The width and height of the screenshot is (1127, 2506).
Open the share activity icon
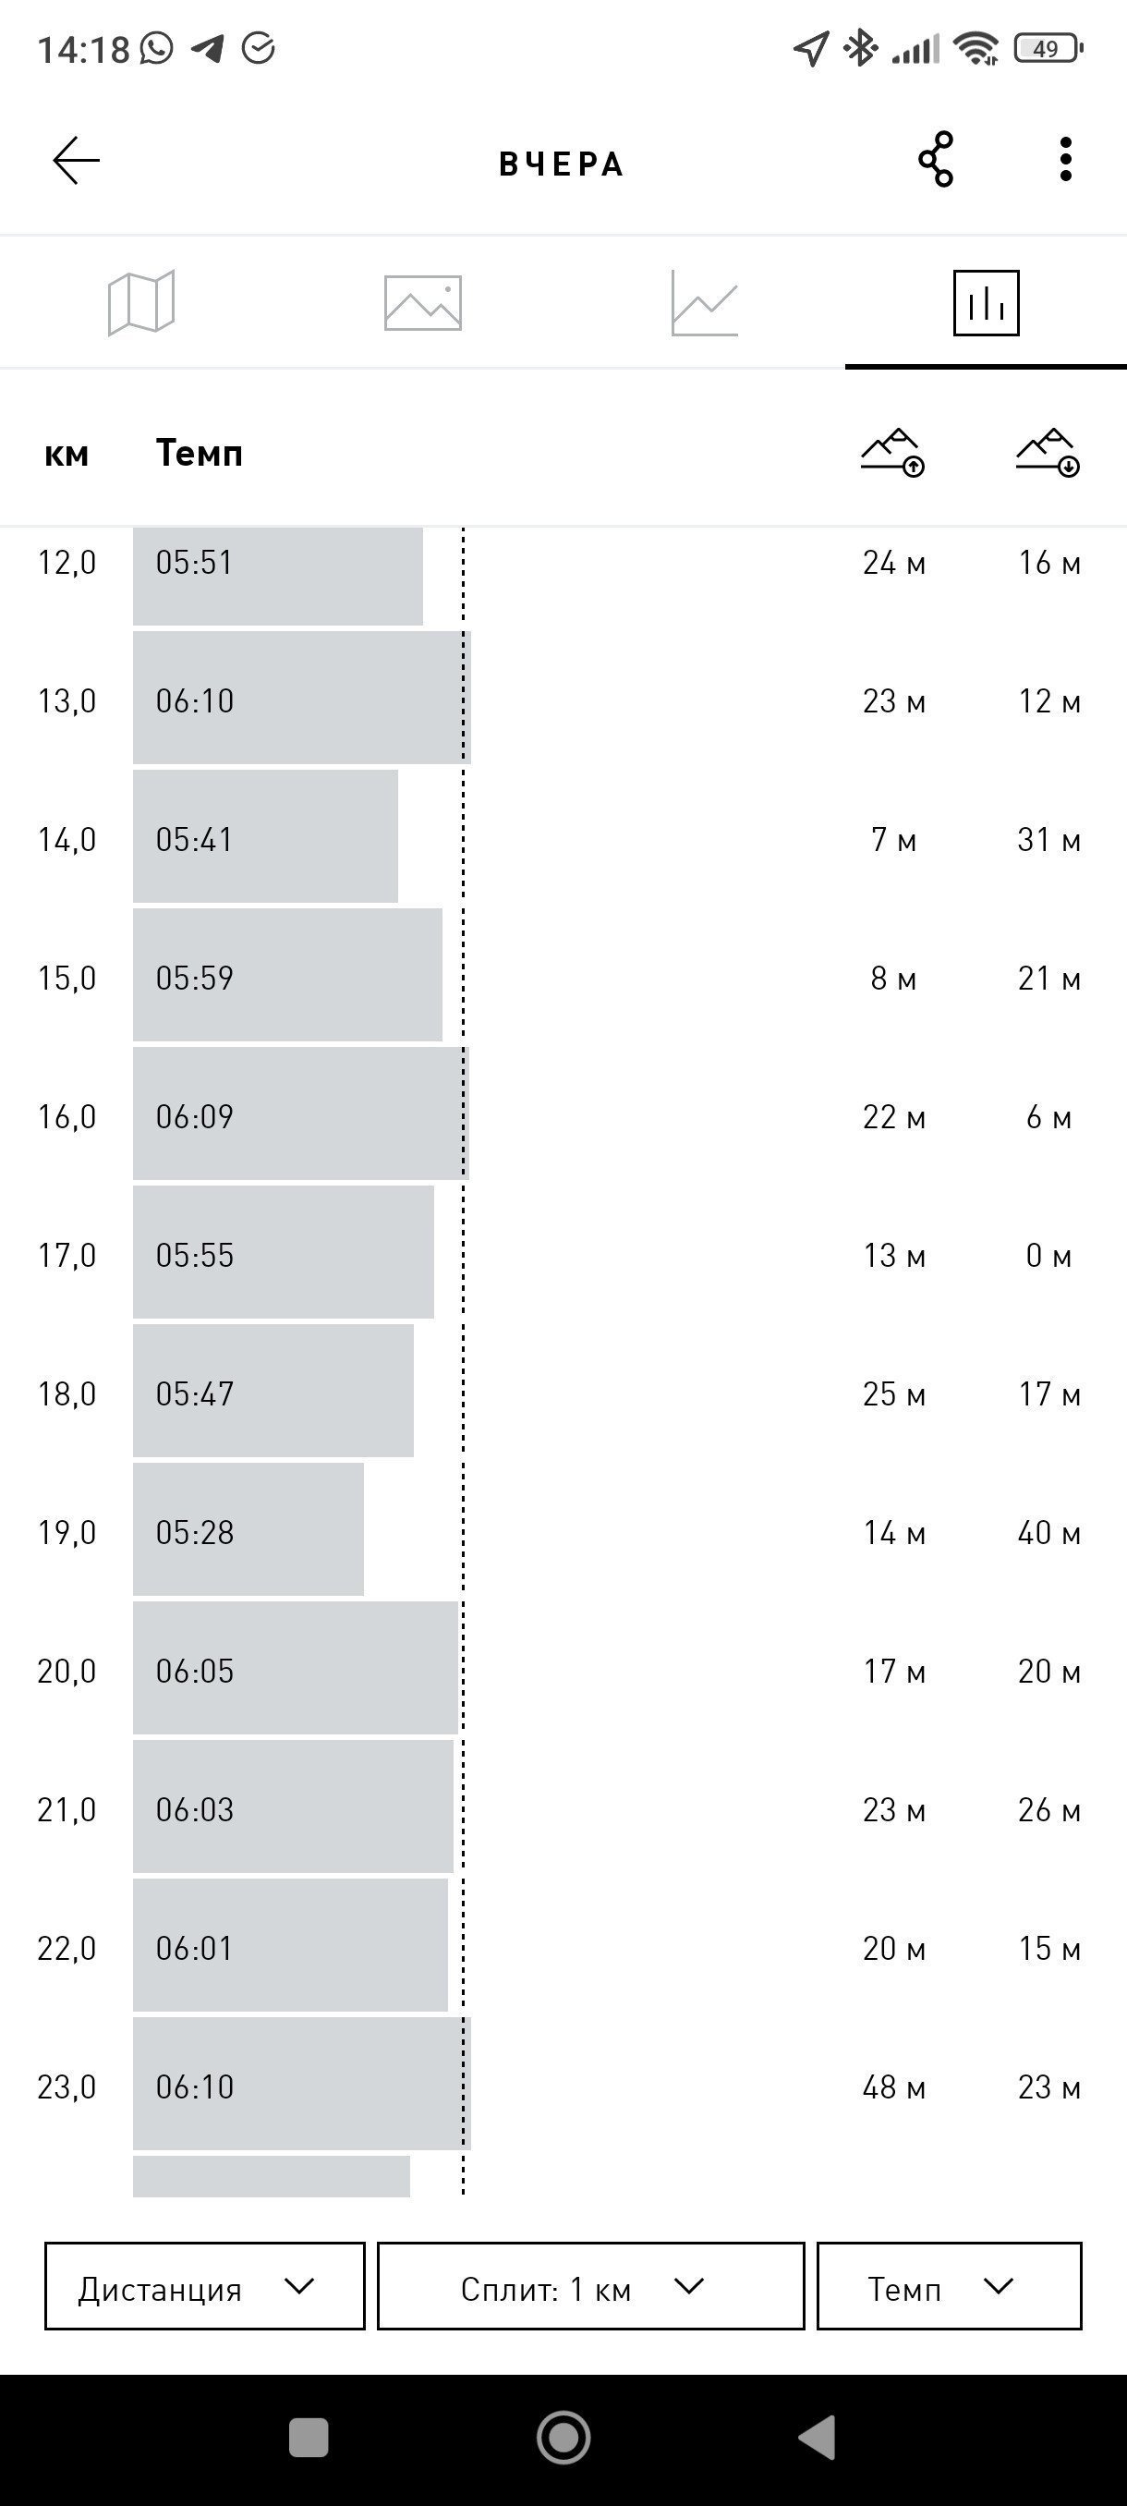(x=936, y=160)
